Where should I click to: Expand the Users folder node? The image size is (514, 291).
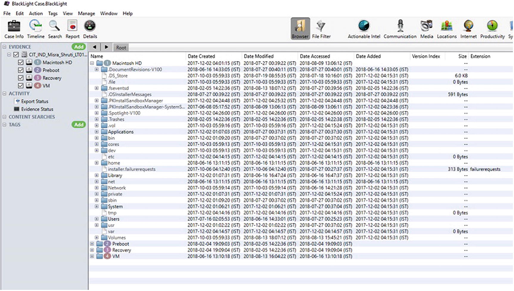(97, 219)
